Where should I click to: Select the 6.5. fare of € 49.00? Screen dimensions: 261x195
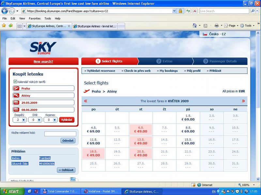pos(141,129)
